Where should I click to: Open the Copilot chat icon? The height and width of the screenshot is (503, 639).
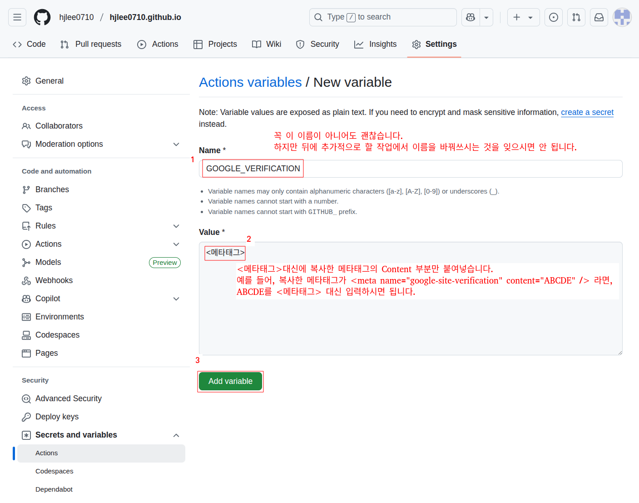tap(471, 17)
